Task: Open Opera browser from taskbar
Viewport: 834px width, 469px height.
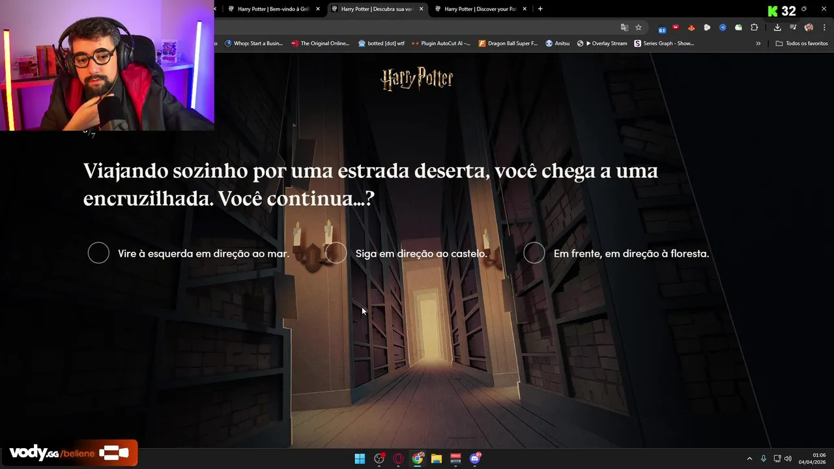Action: click(398, 459)
